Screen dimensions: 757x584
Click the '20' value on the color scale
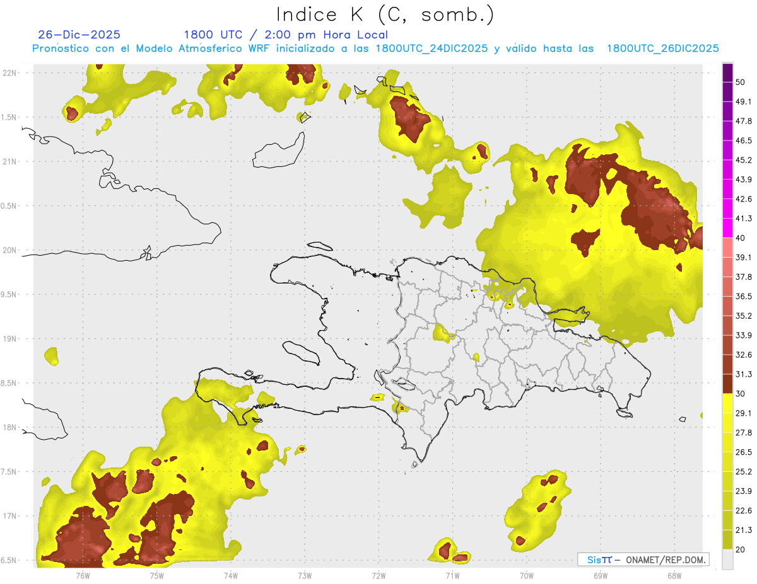(741, 549)
